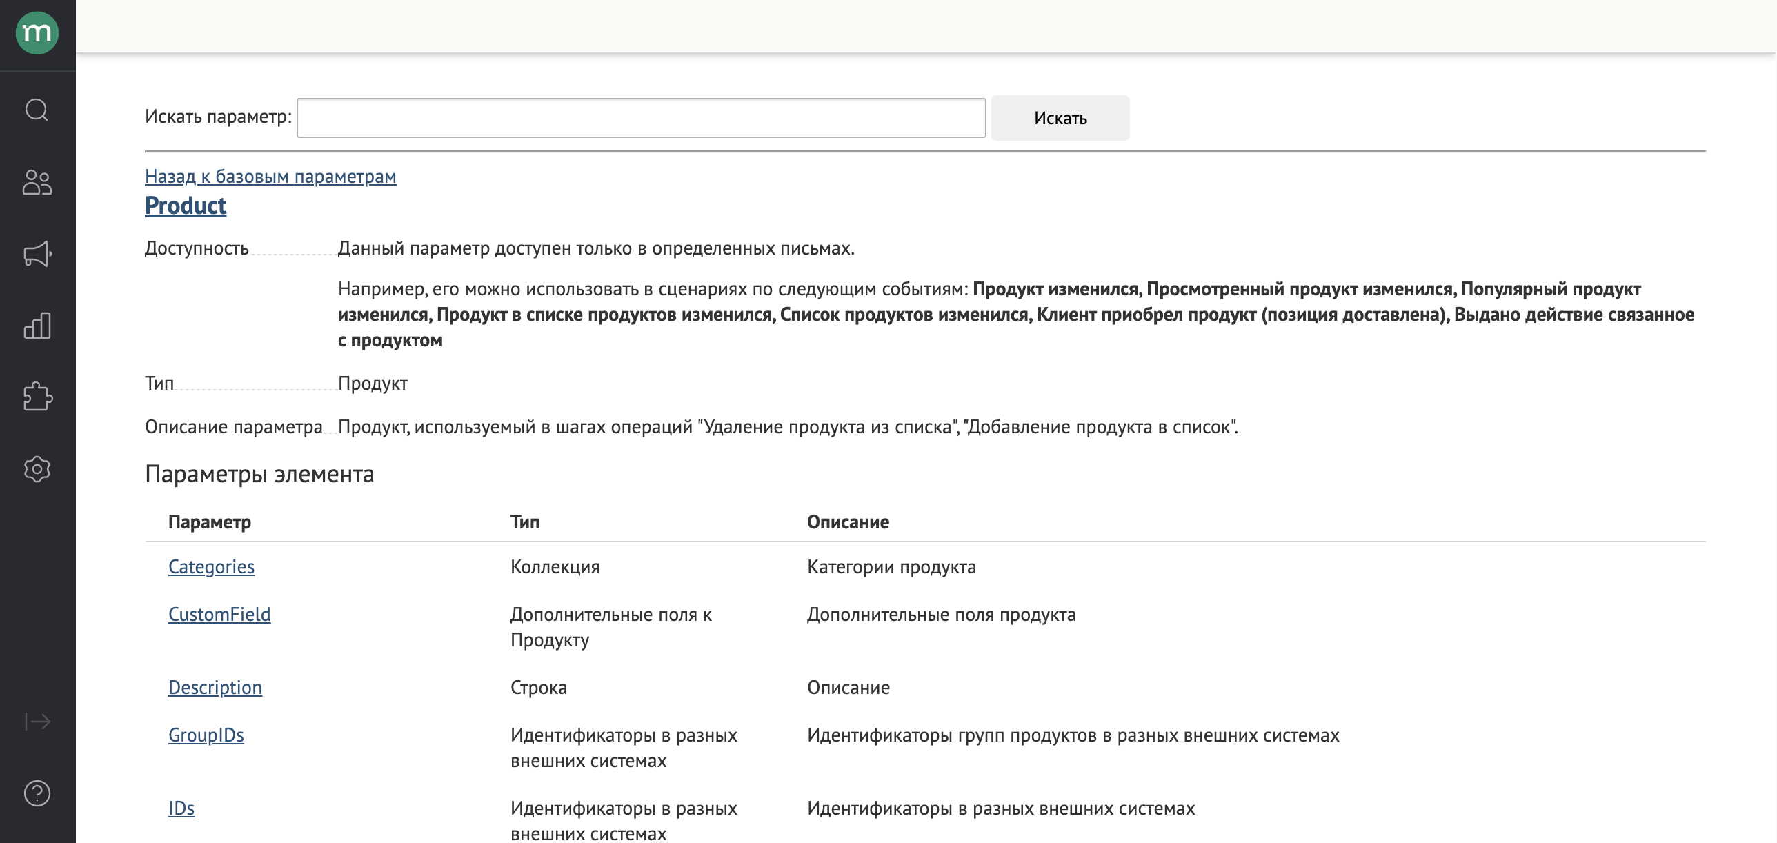Open the IDs parameter link
Image resolution: width=1777 pixels, height=843 pixels.
coord(181,809)
